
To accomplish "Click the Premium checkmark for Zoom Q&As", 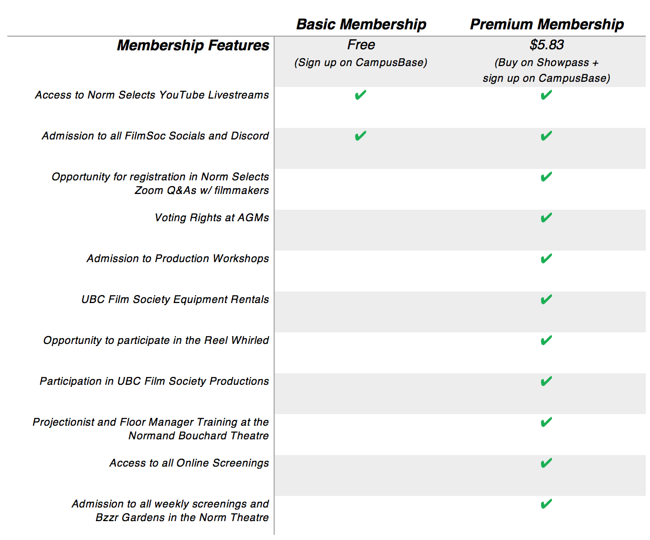I will coord(546,177).
